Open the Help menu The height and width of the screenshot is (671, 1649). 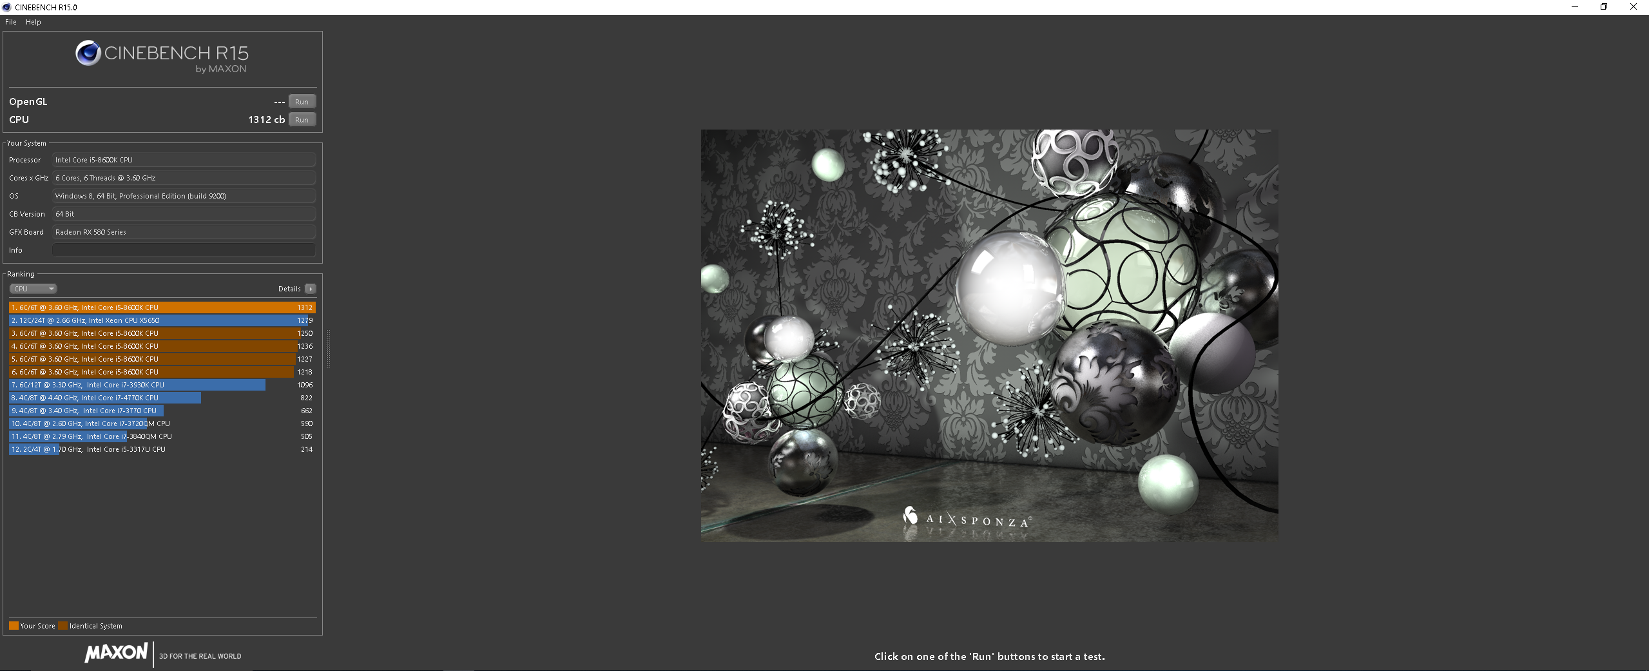(x=34, y=22)
